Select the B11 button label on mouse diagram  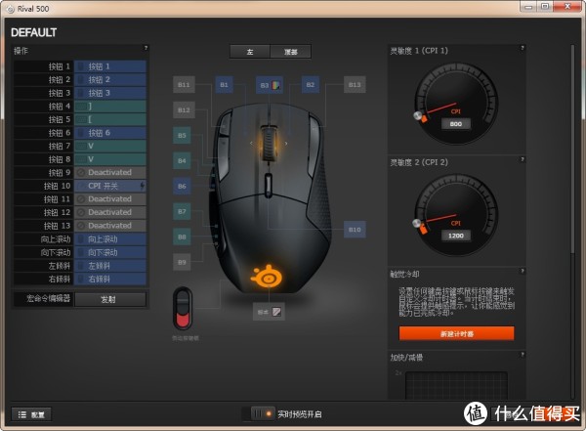pos(184,85)
